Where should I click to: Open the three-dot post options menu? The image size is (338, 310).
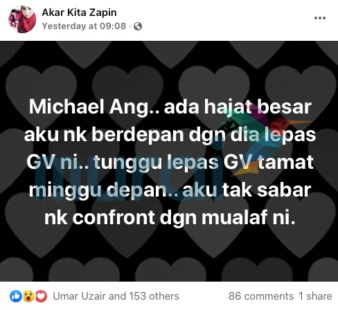[x=320, y=18]
